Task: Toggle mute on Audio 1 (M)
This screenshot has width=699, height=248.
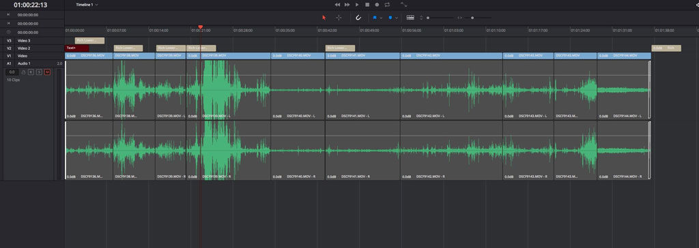Action: (x=47, y=72)
